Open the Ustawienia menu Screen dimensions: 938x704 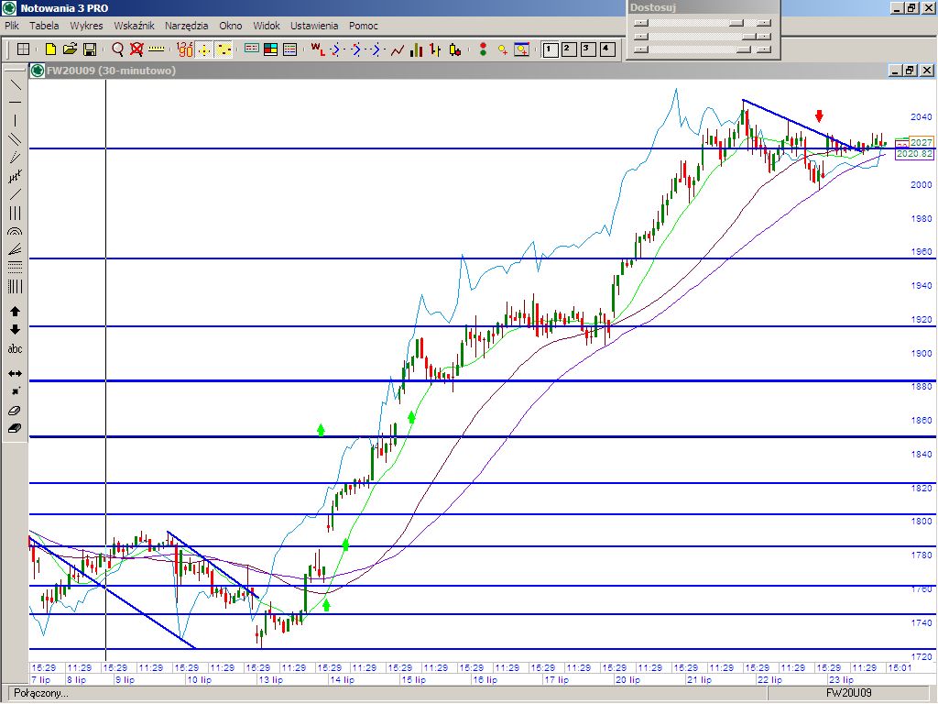[x=314, y=26]
